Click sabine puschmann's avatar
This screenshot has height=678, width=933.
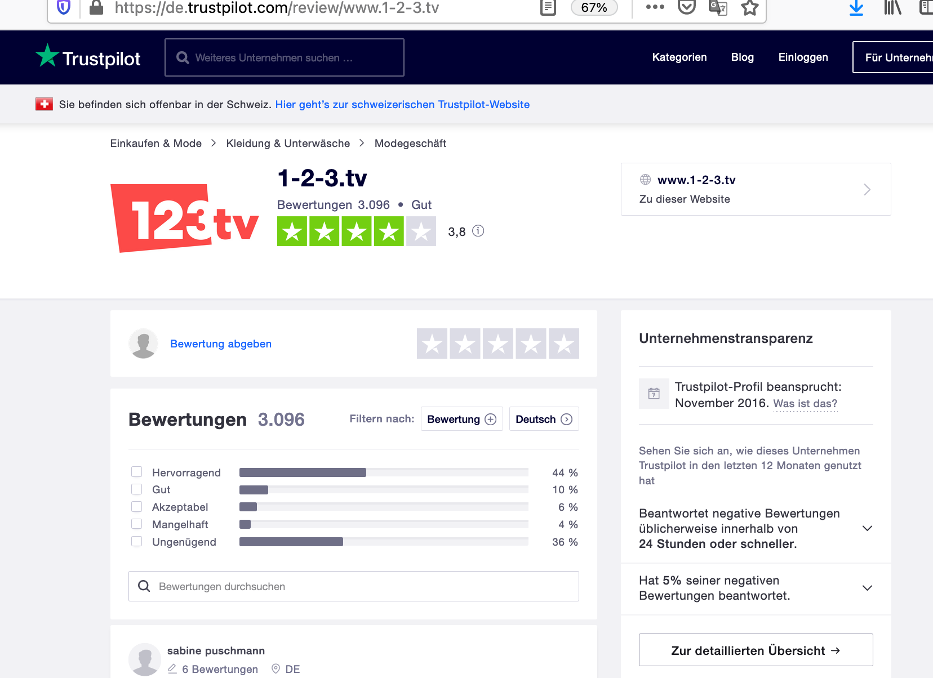[x=145, y=659]
